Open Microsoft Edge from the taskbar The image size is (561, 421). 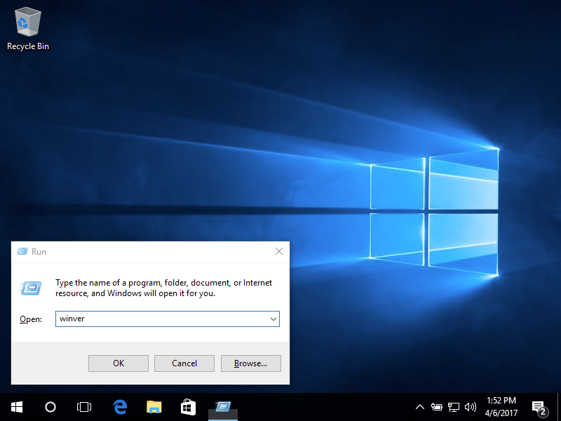[119, 407]
